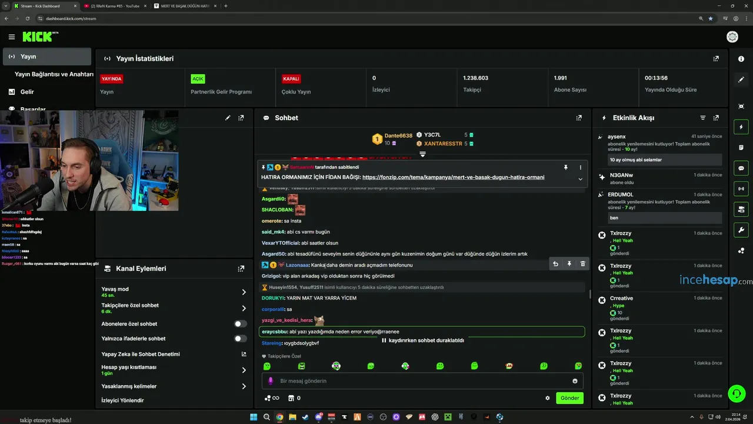Screen dimensions: 753x424
Task: Toggle Abonelere özel sohbet switch
Action: click(x=240, y=324)
